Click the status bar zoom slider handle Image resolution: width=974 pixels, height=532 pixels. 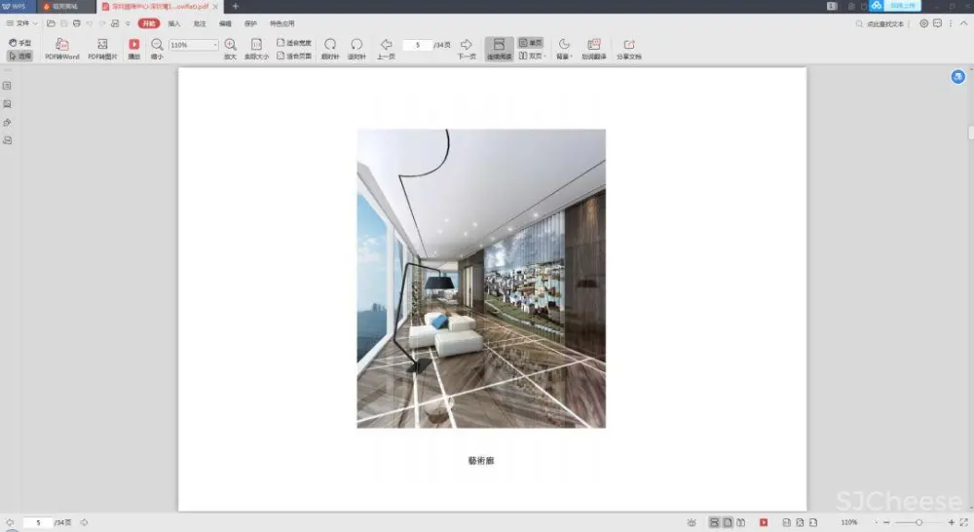pyautogui.click(x=918, y=522)
